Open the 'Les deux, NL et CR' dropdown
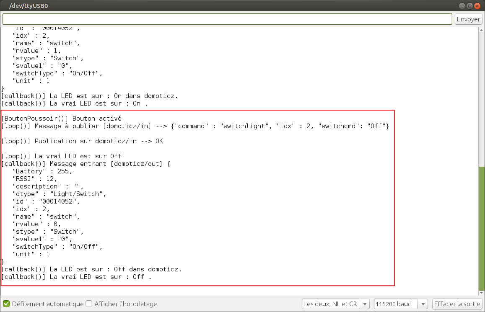 pyautogui.click(x=335, y=304)
